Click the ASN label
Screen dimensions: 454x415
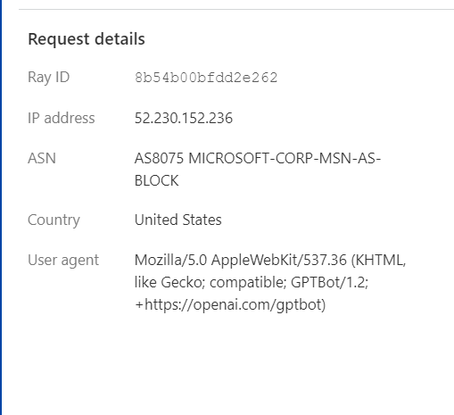tap(42, 158)
